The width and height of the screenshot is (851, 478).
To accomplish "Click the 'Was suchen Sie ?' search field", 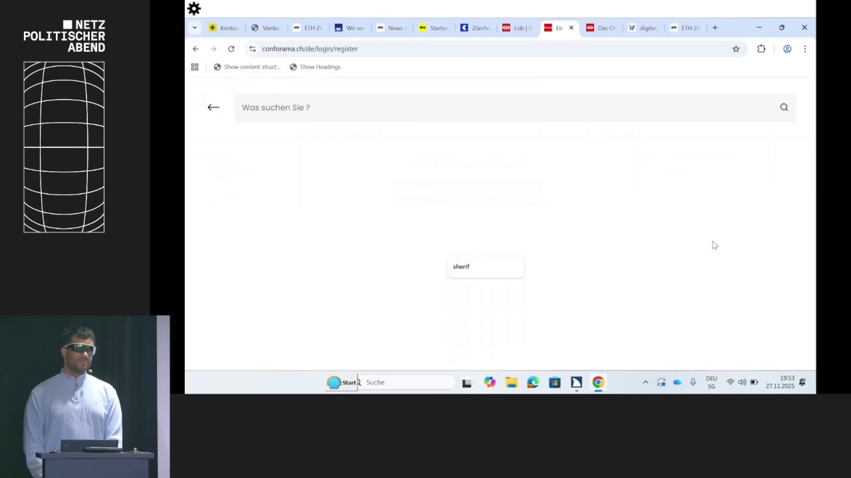I will 505,108.
